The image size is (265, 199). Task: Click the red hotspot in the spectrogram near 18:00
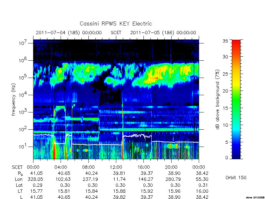(157, 78)
